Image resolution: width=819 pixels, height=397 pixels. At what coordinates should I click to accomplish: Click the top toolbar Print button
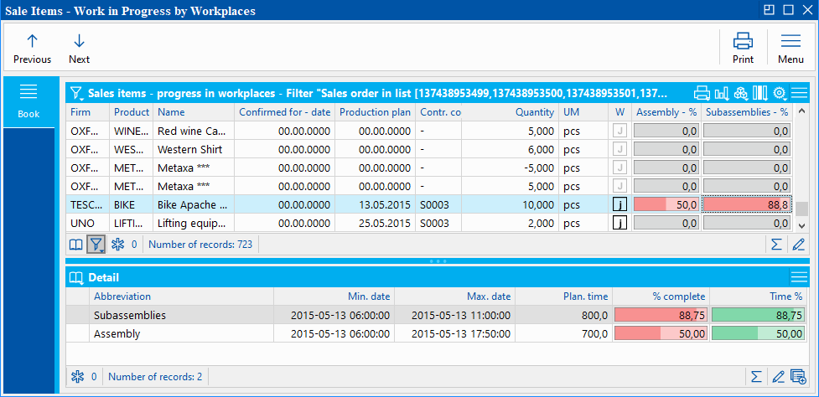743,49
